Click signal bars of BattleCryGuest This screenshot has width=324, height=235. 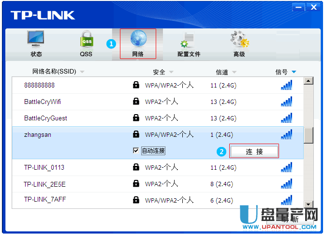(x=286, y=118)
